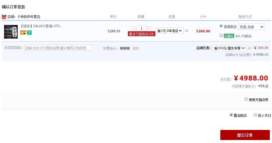Click the -¥300.00 discount amount
Image resolution: width=272 pixels, height=143 pixels.
pyautogui.click(x=260, y=48)
